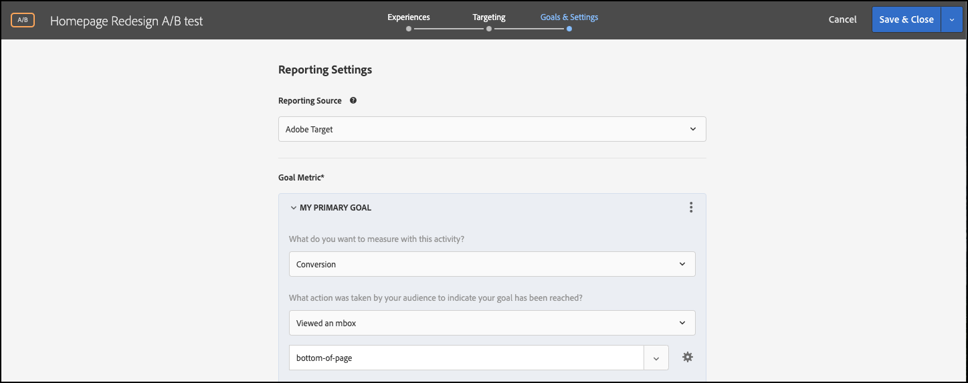Expand the Viewed an mbox action dropdown

492,323
